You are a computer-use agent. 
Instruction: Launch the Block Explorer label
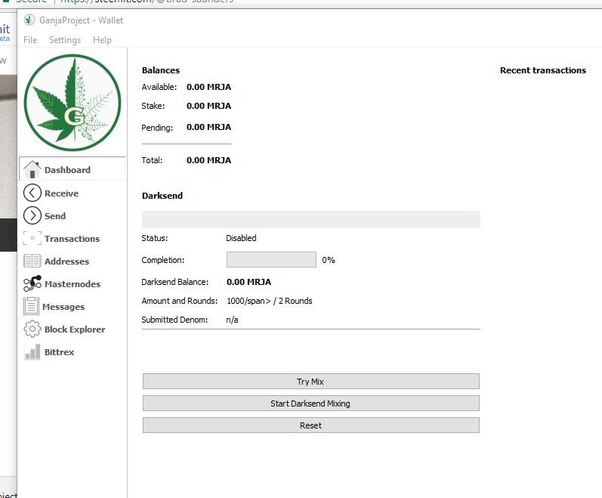(75, 329)
